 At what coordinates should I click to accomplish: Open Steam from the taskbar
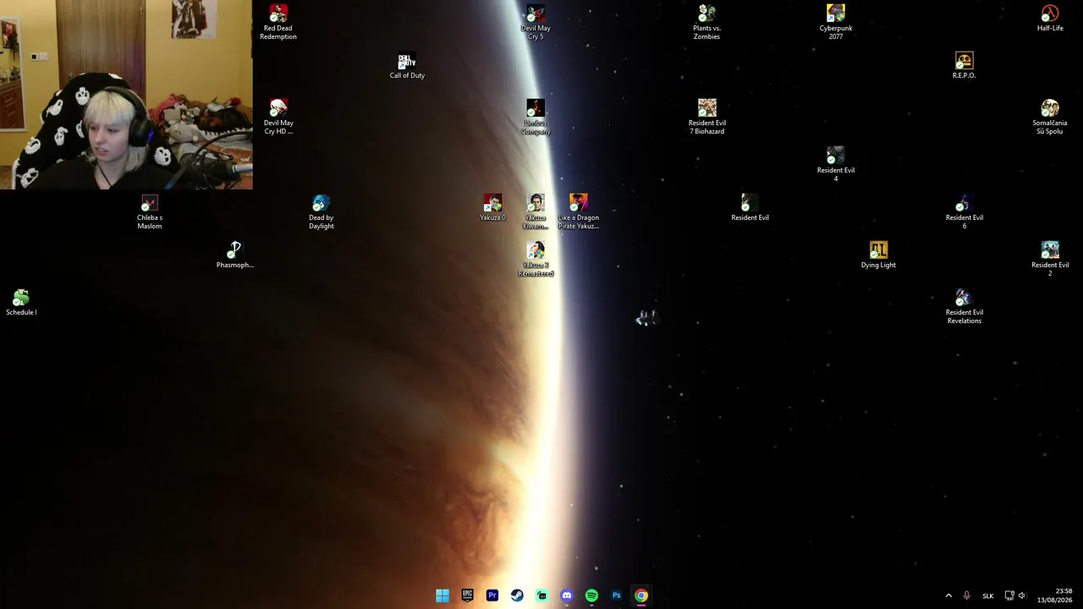[517, 595]
